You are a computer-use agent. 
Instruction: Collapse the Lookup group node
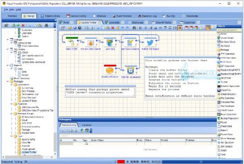(x=11, y=43)
